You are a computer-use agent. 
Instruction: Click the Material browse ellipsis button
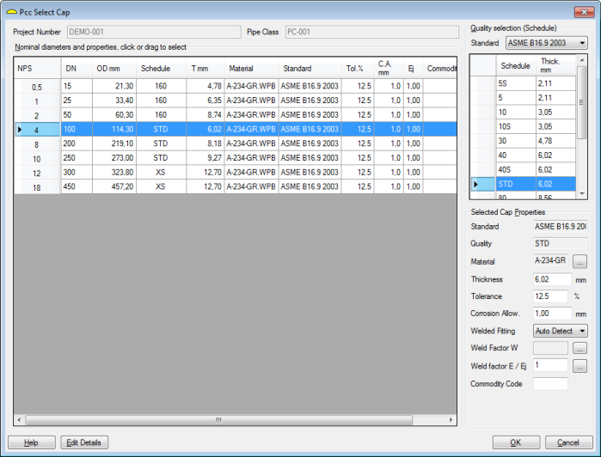(x=580, y=262)
